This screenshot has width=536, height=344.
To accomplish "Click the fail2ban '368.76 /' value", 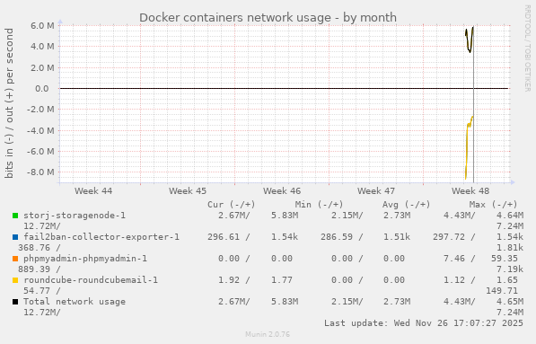I will pyautogui.click(x=40, y=248).
